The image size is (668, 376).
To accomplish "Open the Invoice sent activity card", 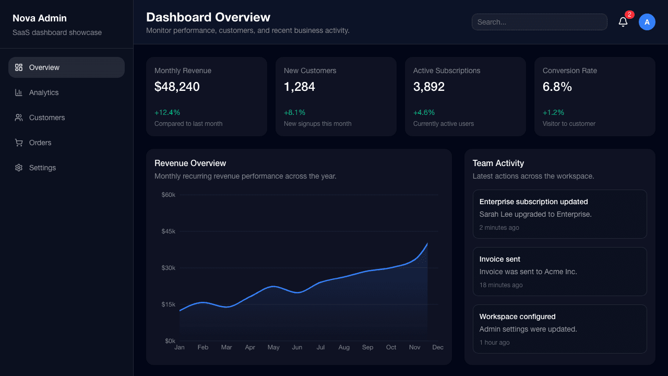I will 559,272.
